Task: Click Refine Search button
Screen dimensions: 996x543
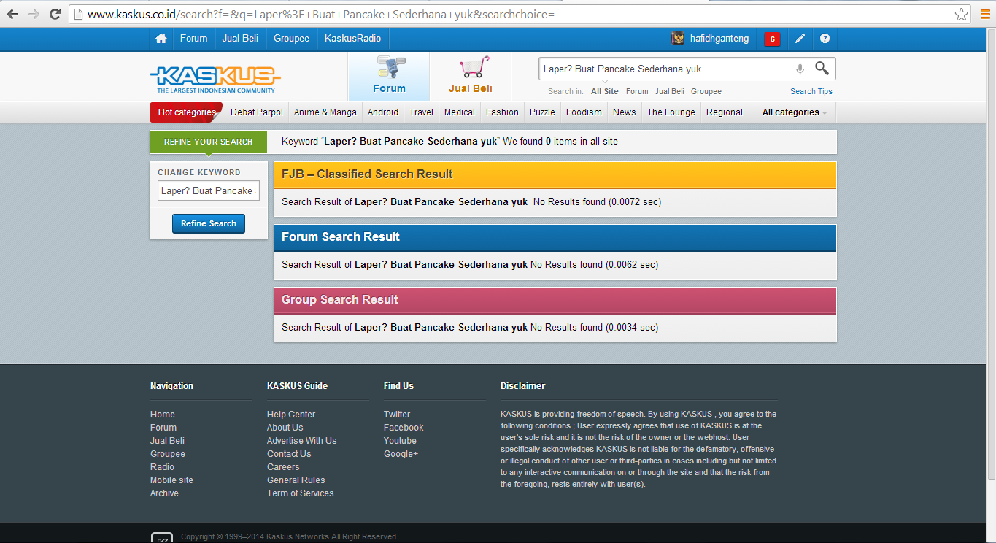Action: click(x=209, y=223)
